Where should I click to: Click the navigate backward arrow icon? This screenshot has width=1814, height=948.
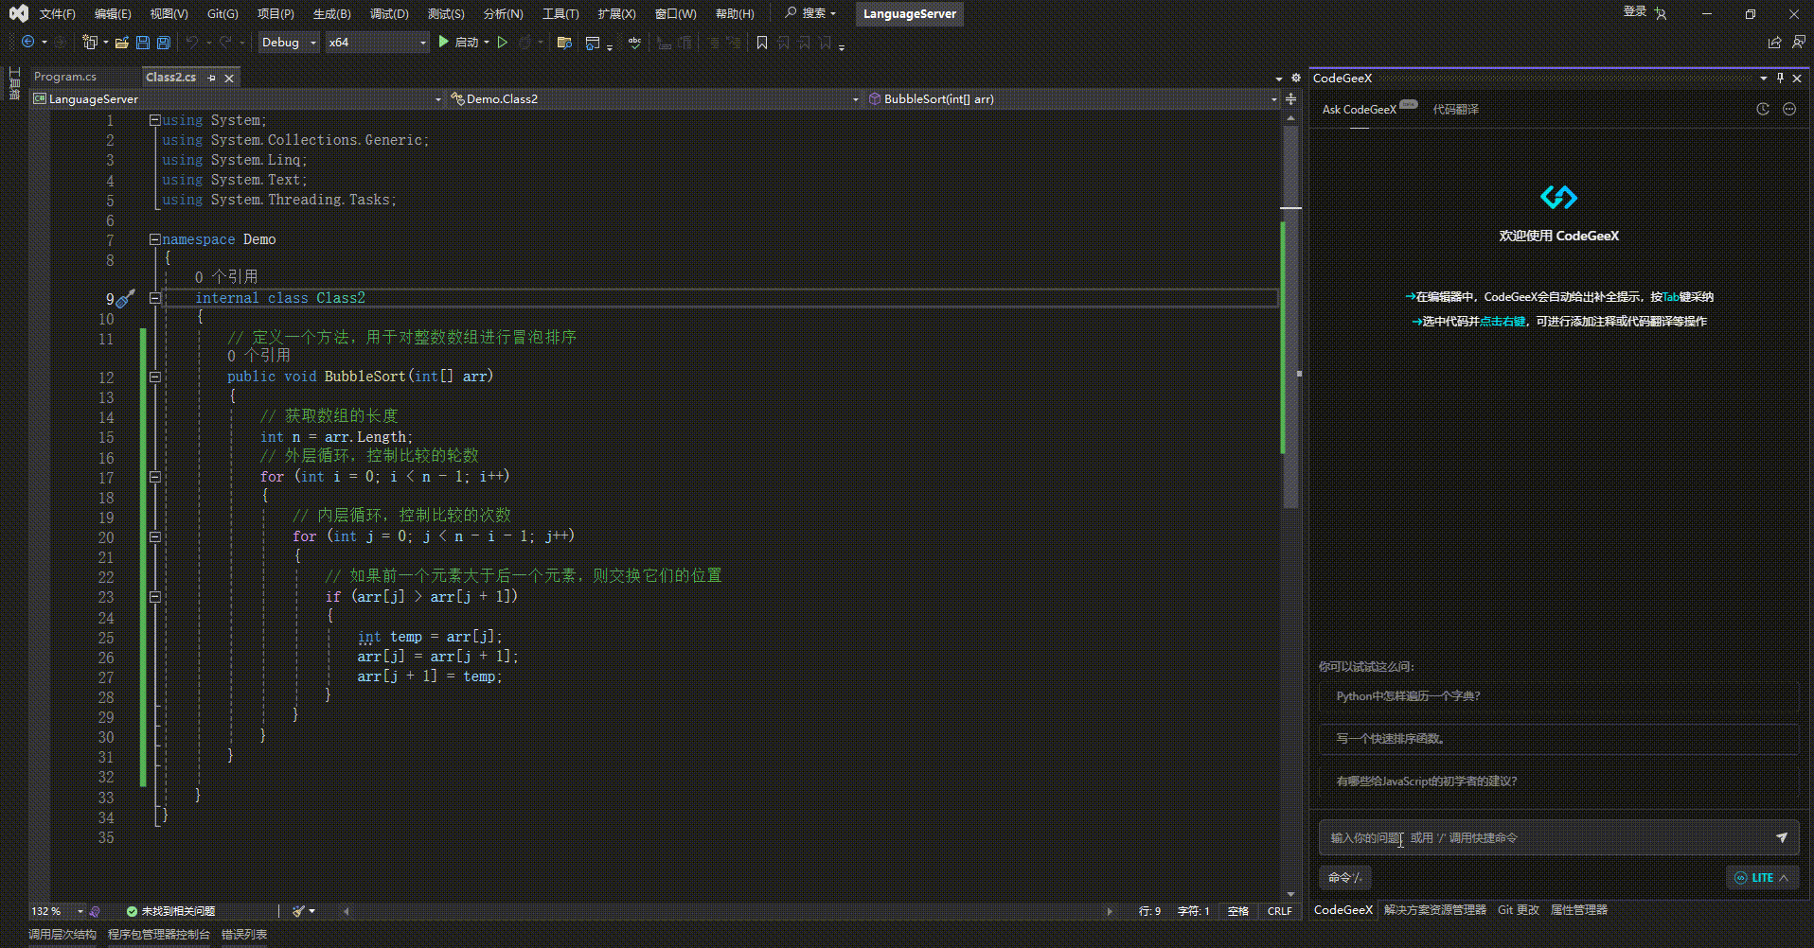point(27,43)
